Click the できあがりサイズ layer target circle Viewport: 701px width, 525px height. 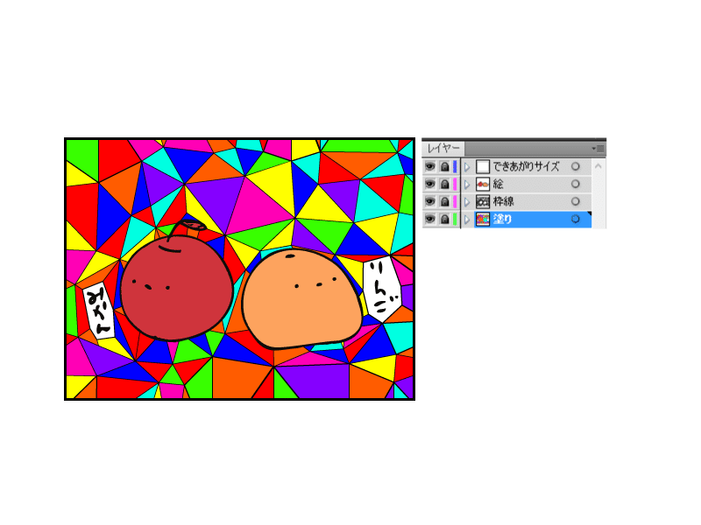576,166
